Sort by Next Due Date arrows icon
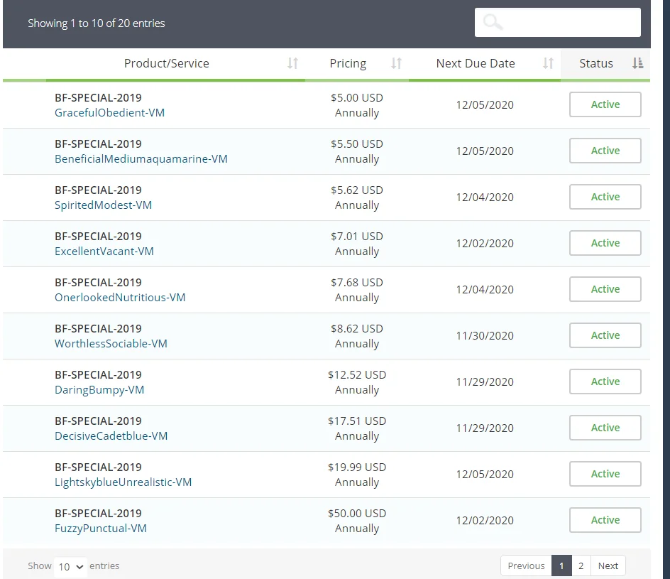This screenshot has height=579, width=670. (548, 63)
